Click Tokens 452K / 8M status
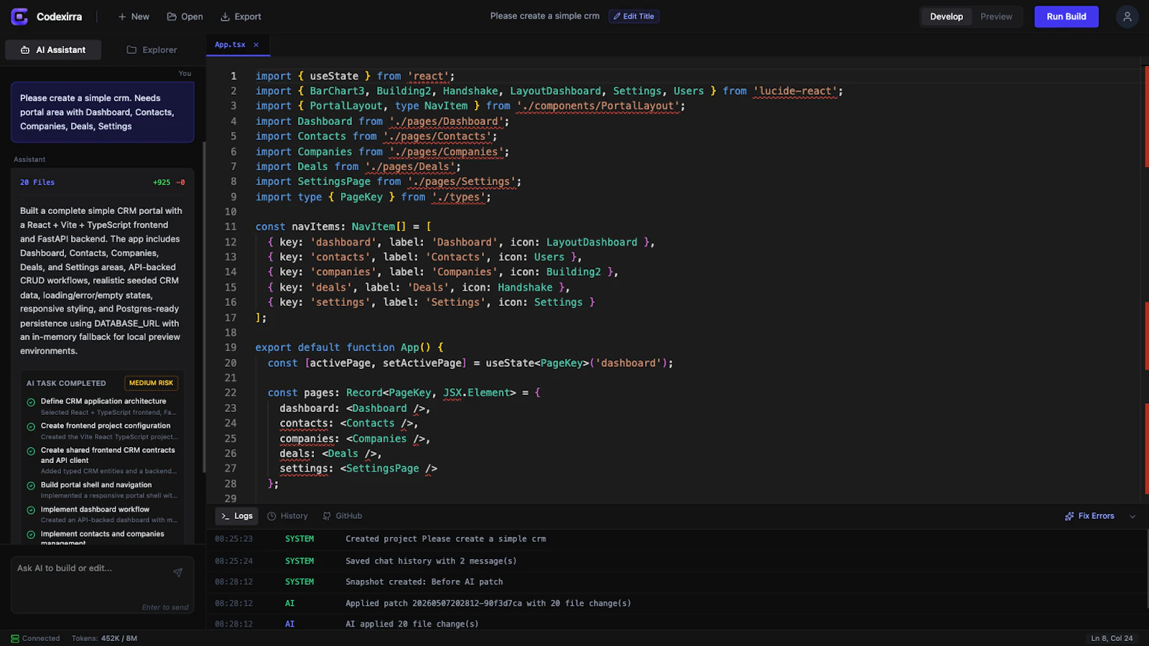Image resolution: width=1149 pixels, height=646 pixels. 104,639
